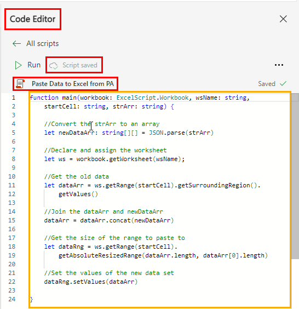Click the Script saved cloud icon

pyautogui.click(x=54, y=66)
